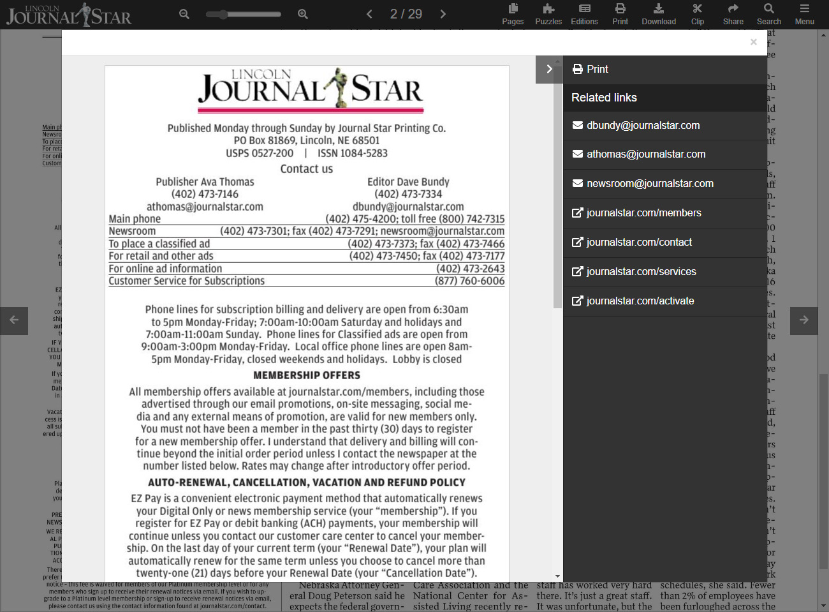Click the zoom in magnifier icon
Viewport: 829px width, 612px height.
click(x=303, y=14)
